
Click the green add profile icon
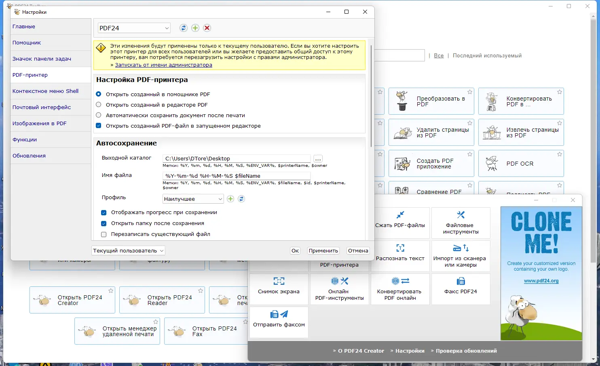coord(230,199)
